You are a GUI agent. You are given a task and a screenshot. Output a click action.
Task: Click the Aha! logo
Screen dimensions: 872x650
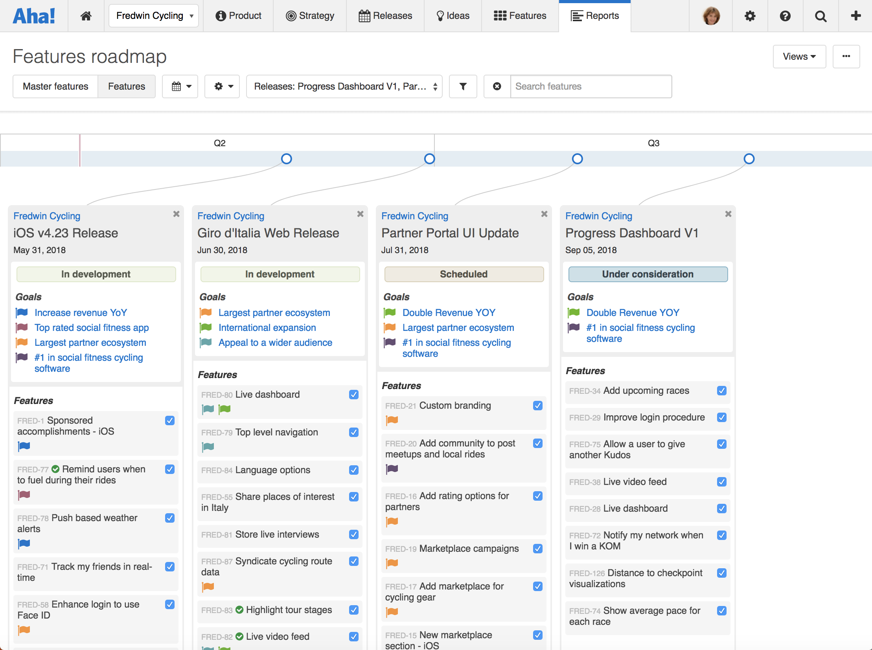pos(35,16)
